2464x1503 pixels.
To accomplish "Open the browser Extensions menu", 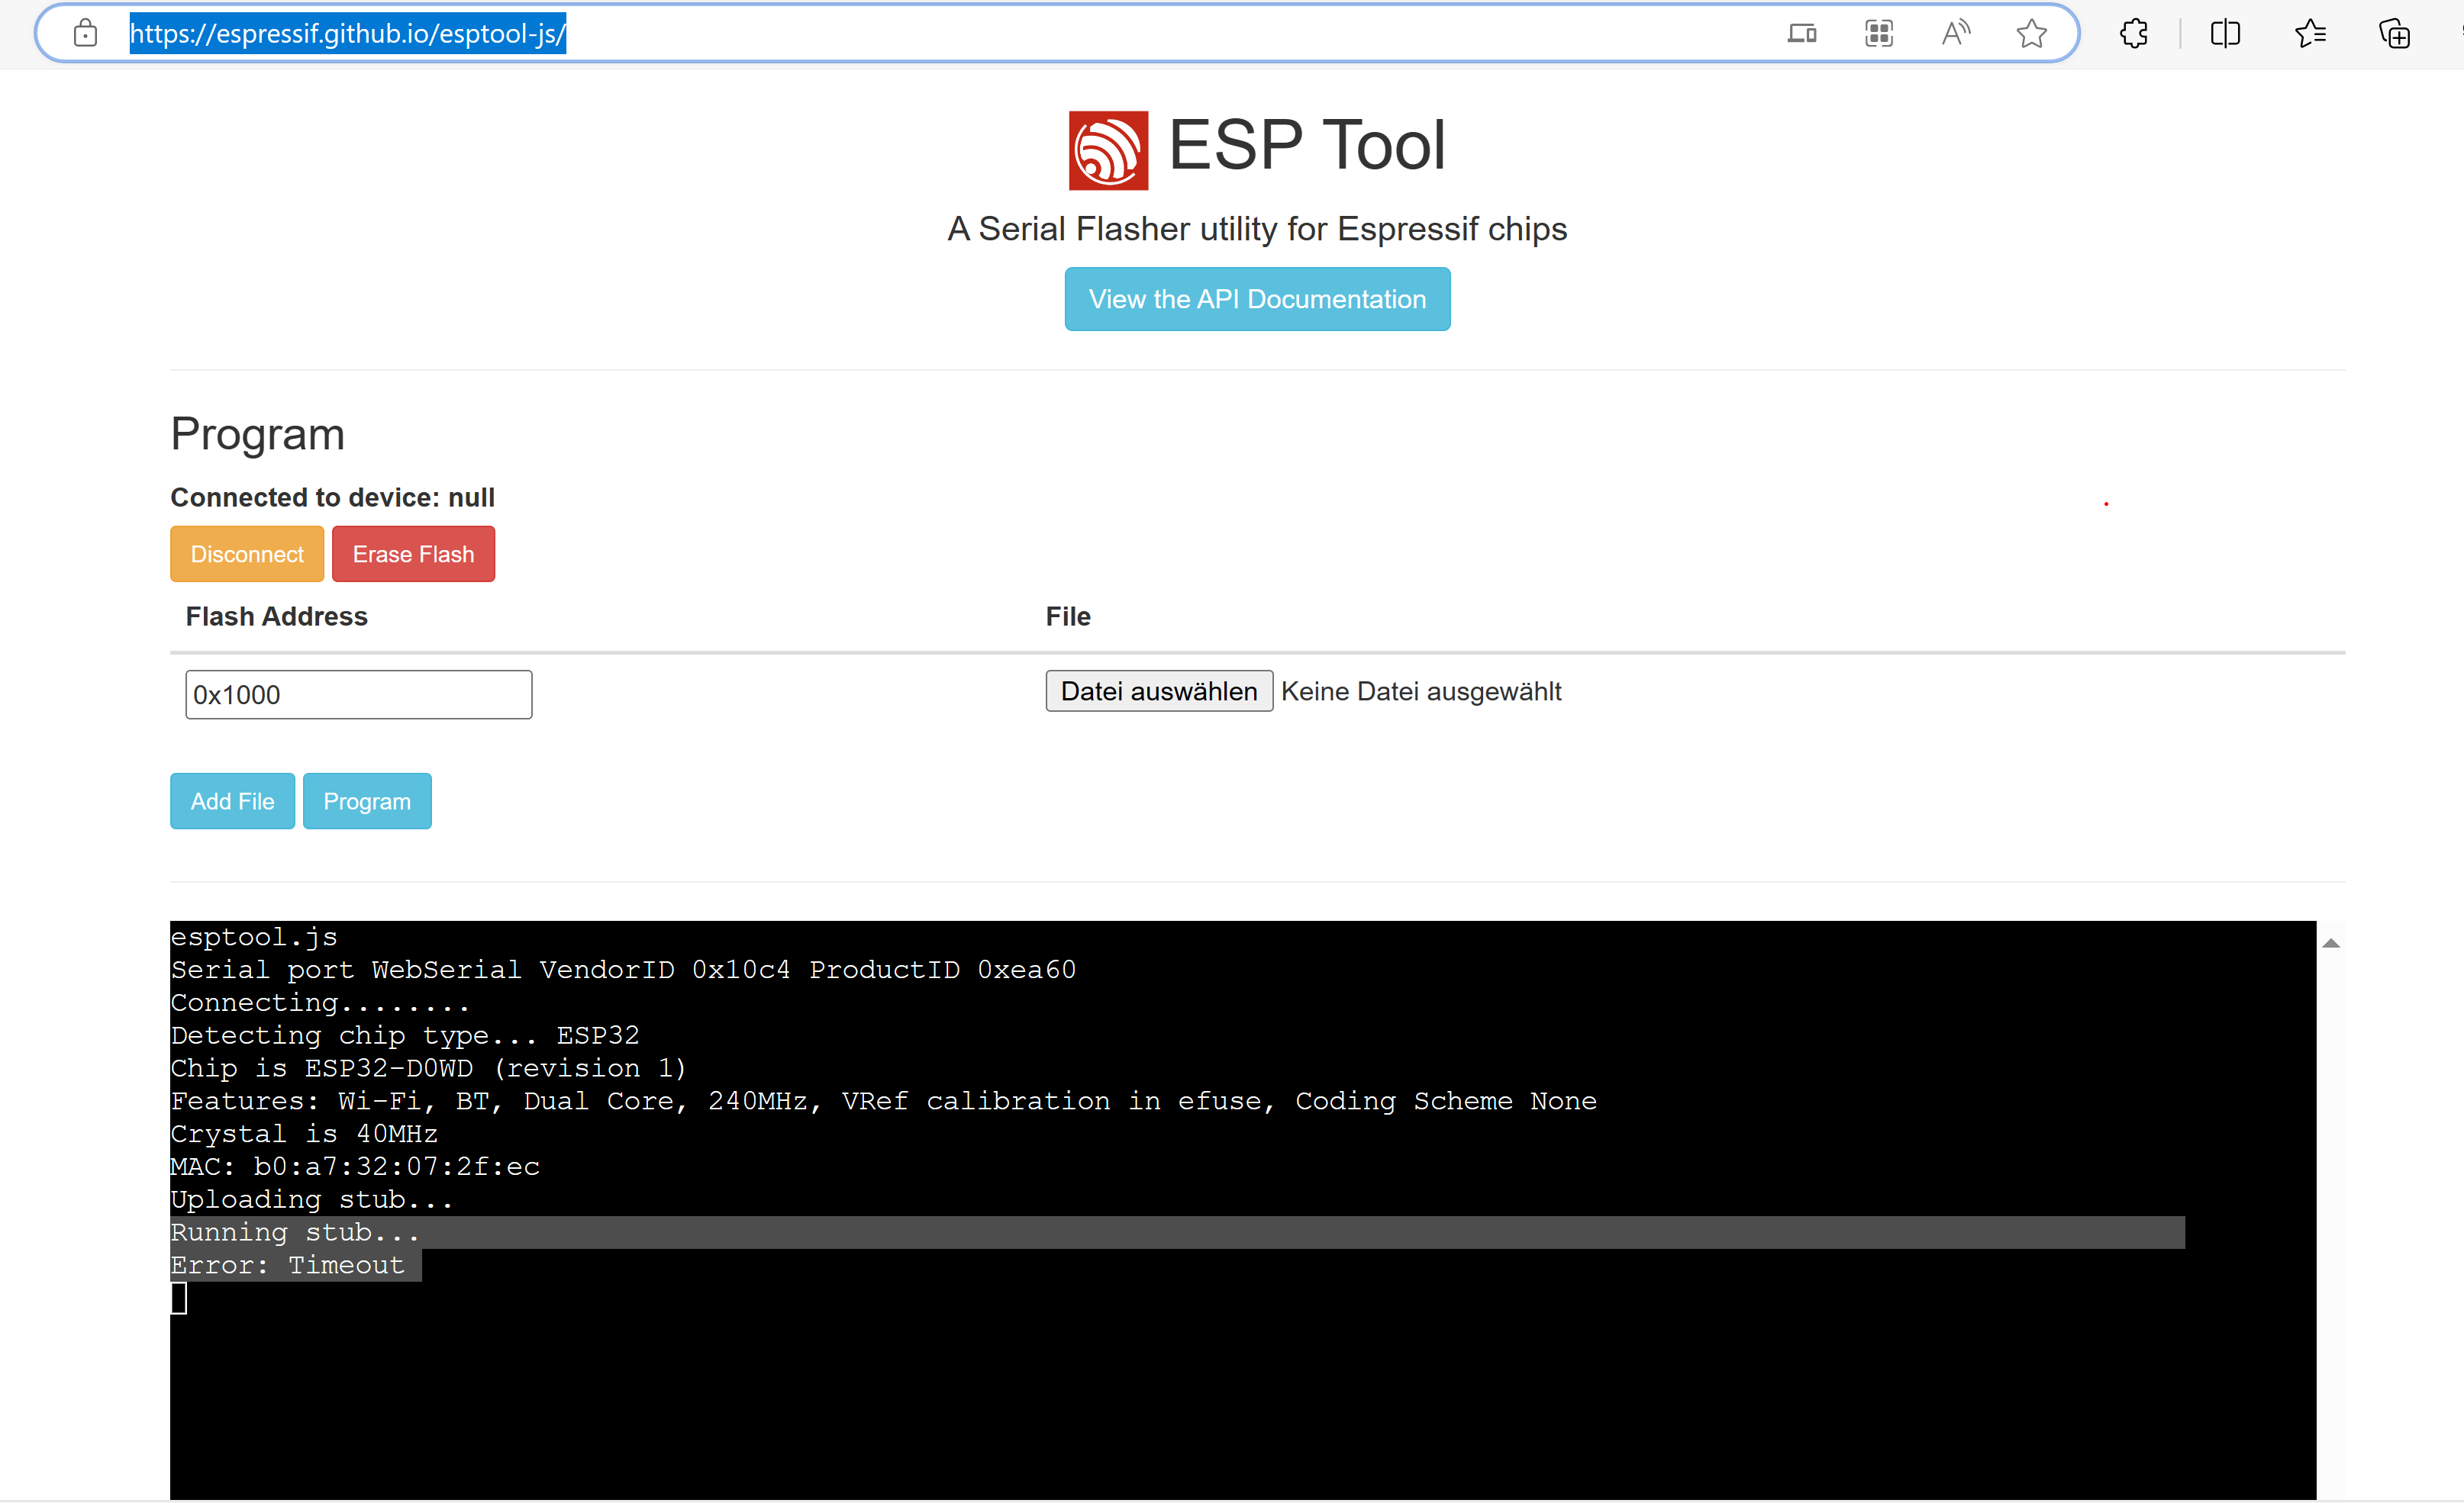I will point(2133,33).
